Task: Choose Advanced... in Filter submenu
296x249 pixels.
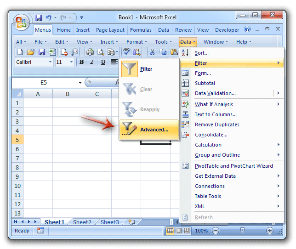Action: [149, 130]
